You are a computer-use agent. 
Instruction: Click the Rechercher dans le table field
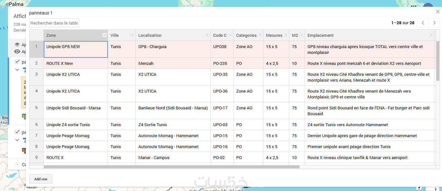point(54,23)
